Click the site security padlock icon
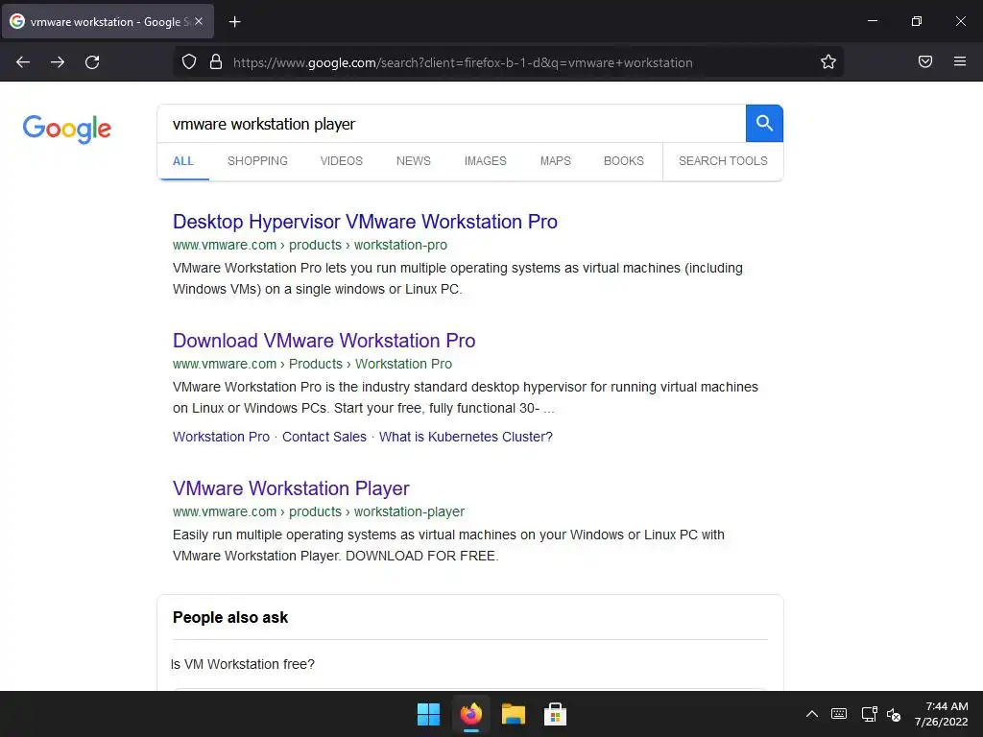 pos(216,61)
